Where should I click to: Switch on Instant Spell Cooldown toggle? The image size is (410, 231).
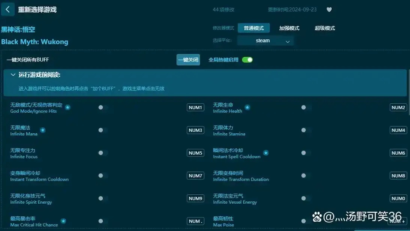point(306,153)
